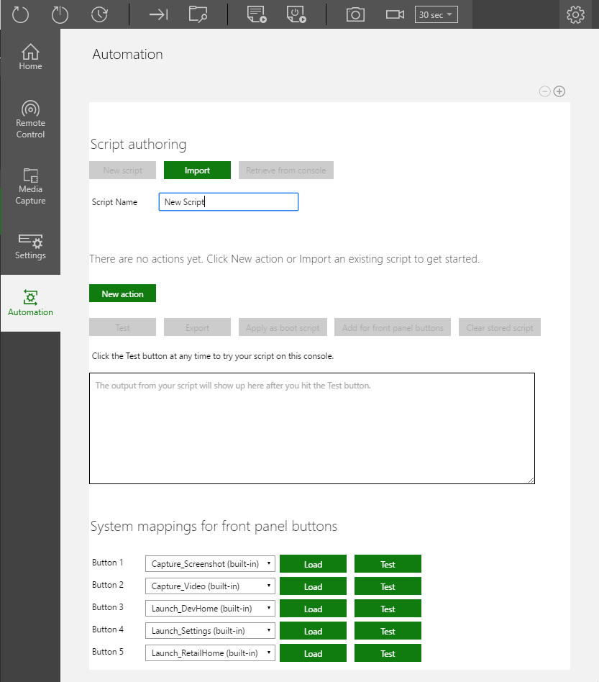Go to the Home sidebar page

[30, 57]
